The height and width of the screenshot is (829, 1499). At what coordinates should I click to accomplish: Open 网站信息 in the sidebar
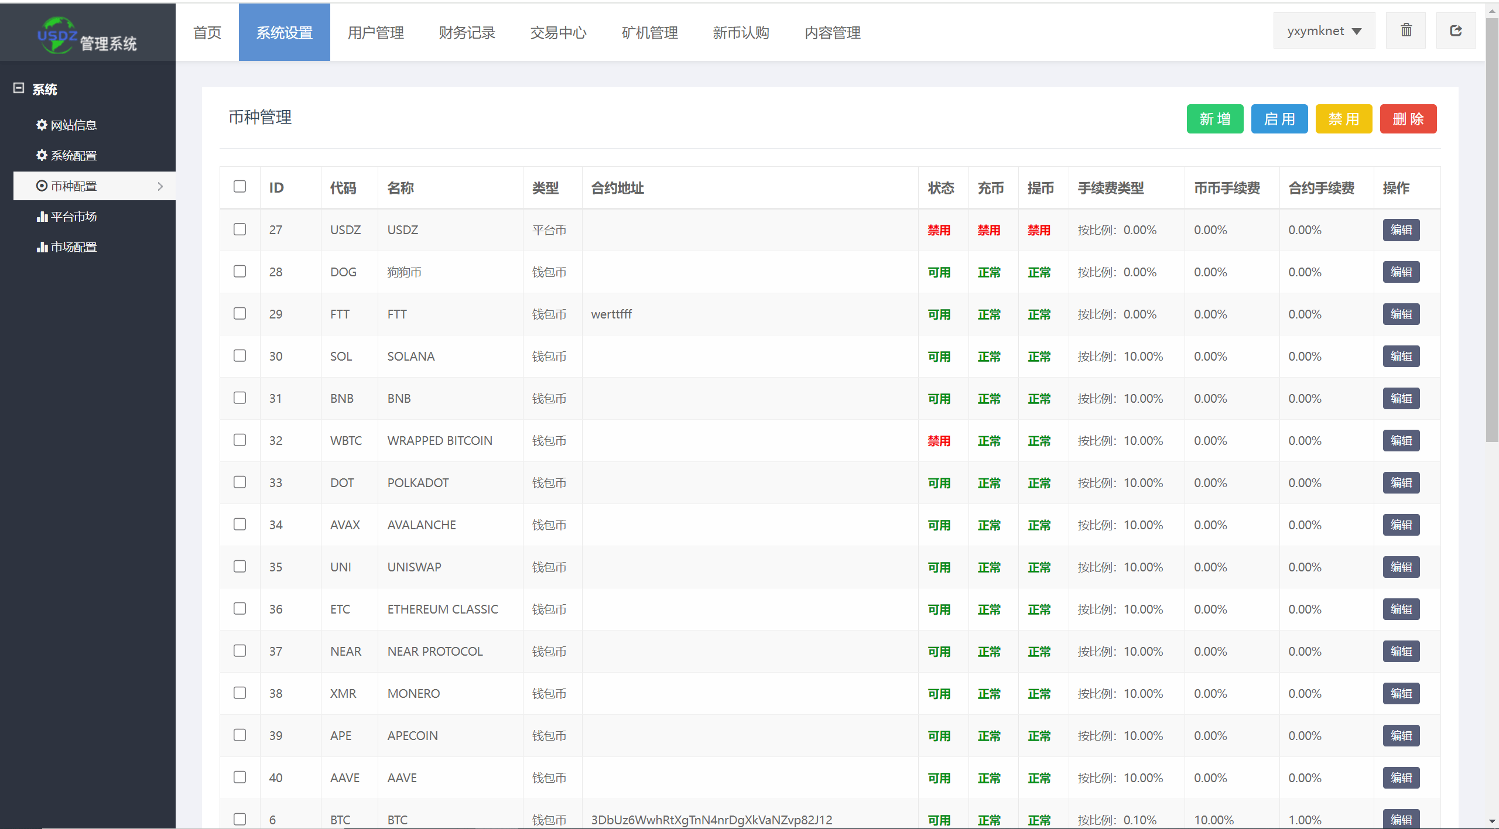tap(67, 125)
